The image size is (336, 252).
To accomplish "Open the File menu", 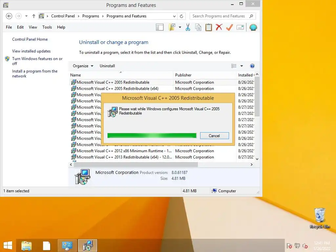I will pos(9,27).
